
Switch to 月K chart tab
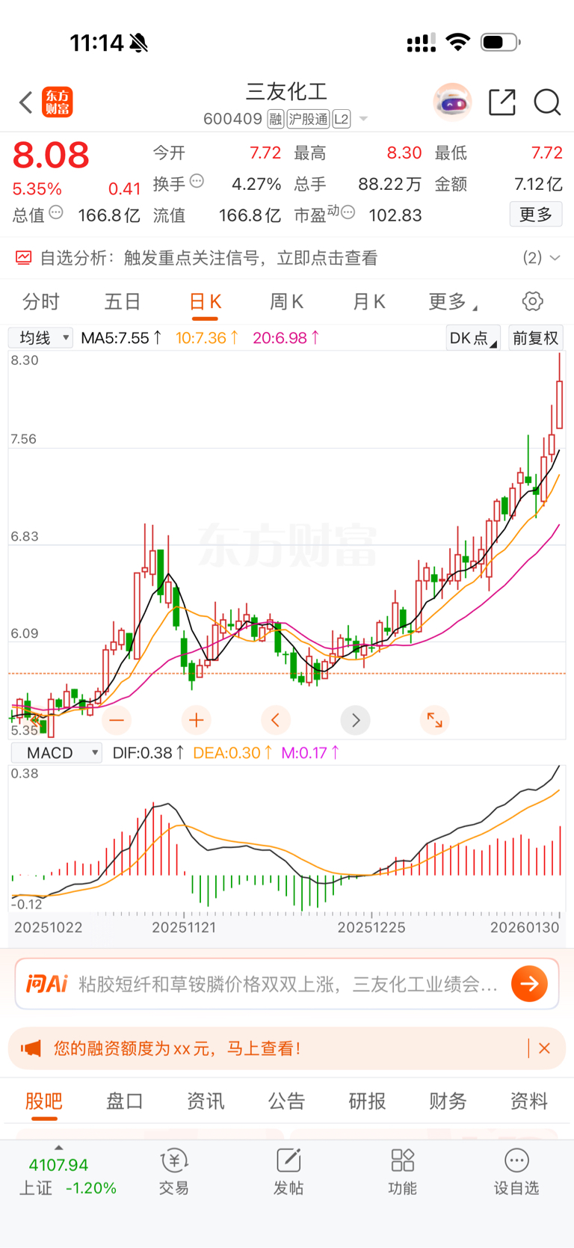pyautogui.click(x=368, y=301)
